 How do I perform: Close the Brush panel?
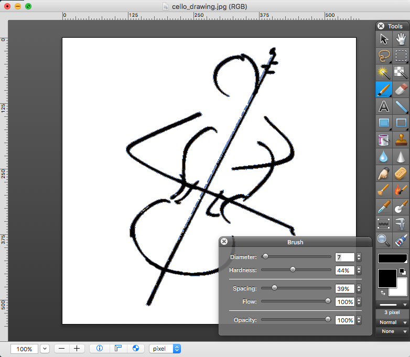click(x=224, y=241)
